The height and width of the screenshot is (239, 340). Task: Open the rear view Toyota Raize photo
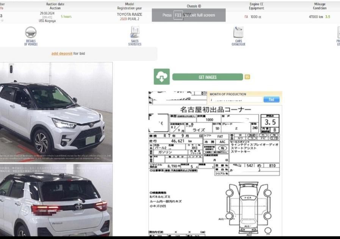pyautogui.click(x=56, y=200)
